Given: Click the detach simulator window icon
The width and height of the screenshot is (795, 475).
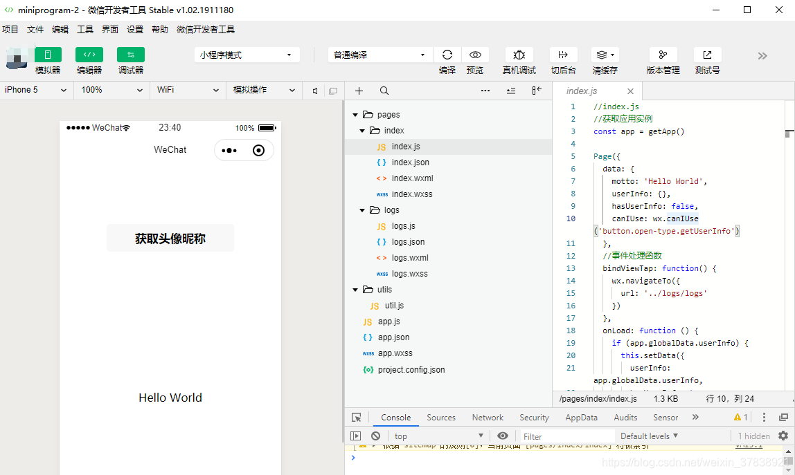Looking at the screenshot, I should coord(333,91).
